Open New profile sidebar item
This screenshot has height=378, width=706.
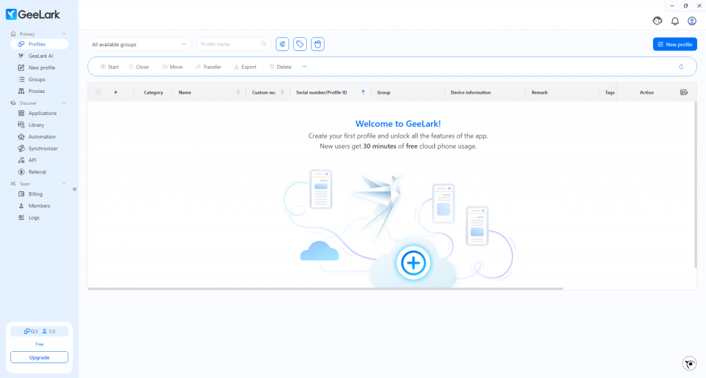(39, 67)
